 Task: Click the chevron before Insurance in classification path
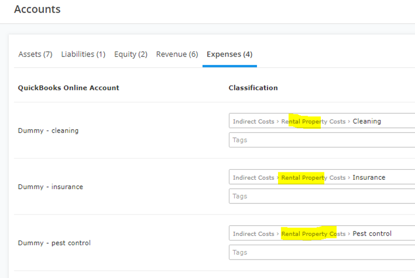349,178
